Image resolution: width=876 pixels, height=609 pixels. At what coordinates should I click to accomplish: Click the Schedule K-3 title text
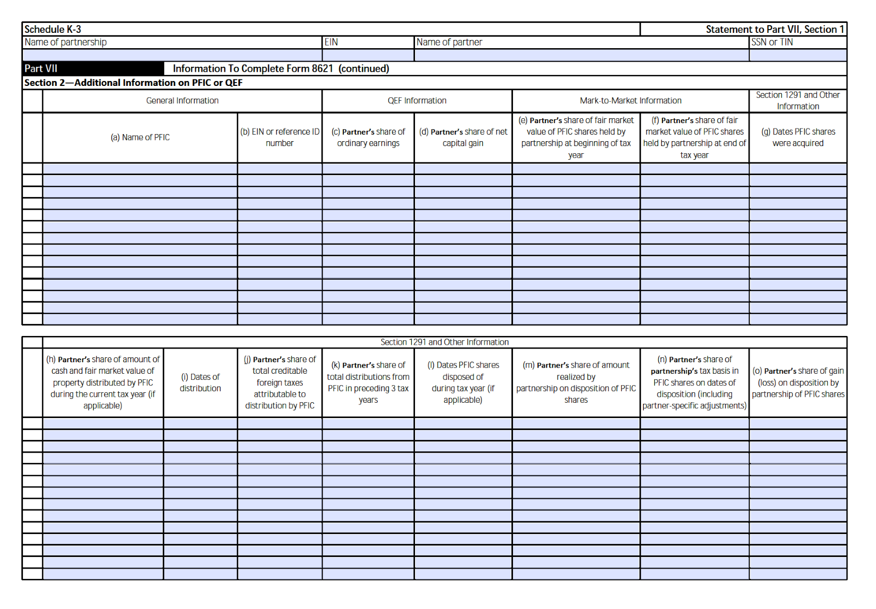pos(53,30)
